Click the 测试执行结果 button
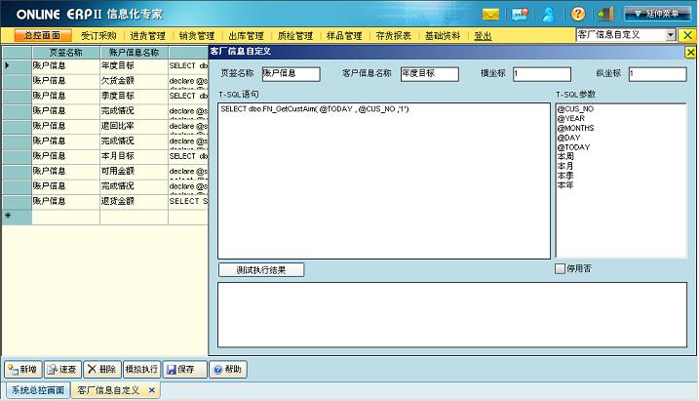Image resolution: width=699 pixels, height=401 pixels. pos(262,269)
